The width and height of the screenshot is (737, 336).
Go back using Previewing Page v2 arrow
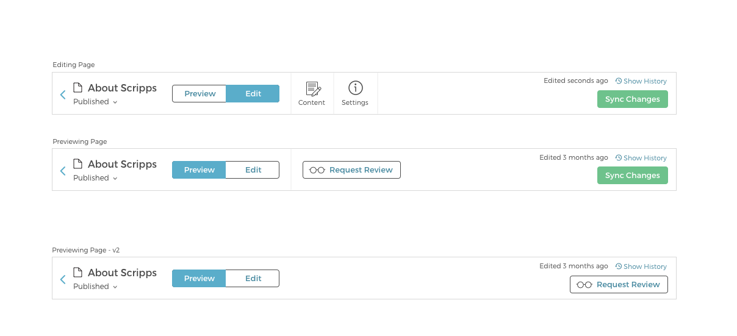click(x=63, y=279)
